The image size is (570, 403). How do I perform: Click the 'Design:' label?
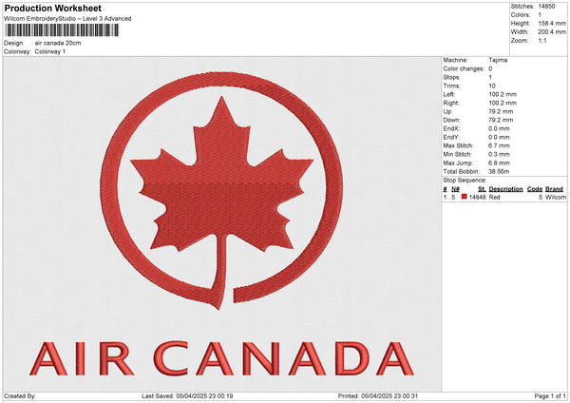(14, 43)
